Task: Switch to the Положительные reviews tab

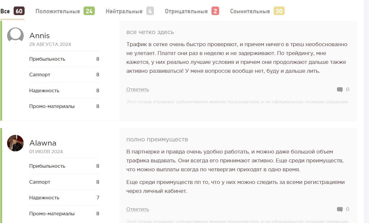Action: [x=65, y=11]
